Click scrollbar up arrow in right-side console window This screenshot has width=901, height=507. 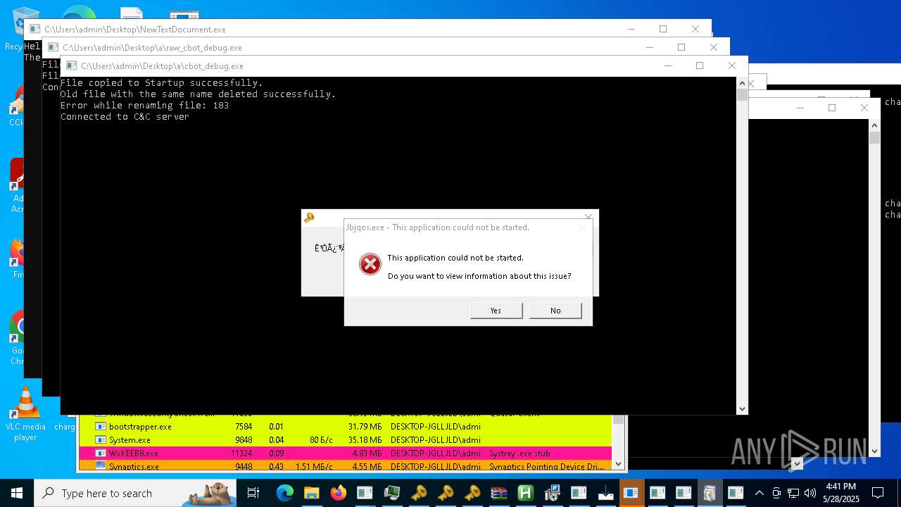(875, 125)
